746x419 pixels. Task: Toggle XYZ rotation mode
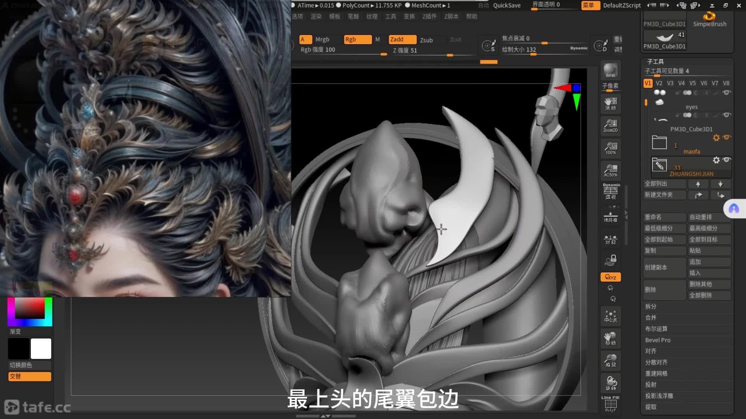coord(610,277)
